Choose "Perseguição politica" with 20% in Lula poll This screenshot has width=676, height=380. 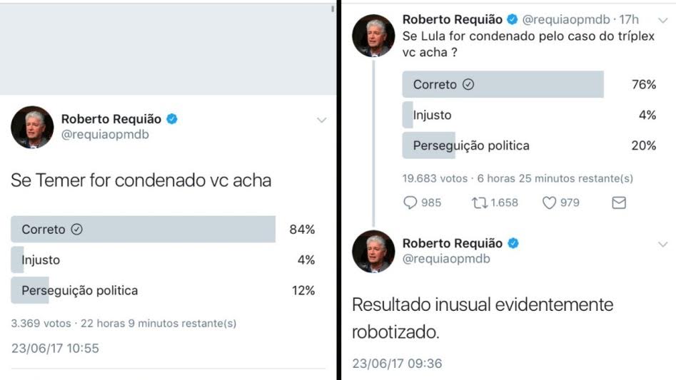coord(471,145)
